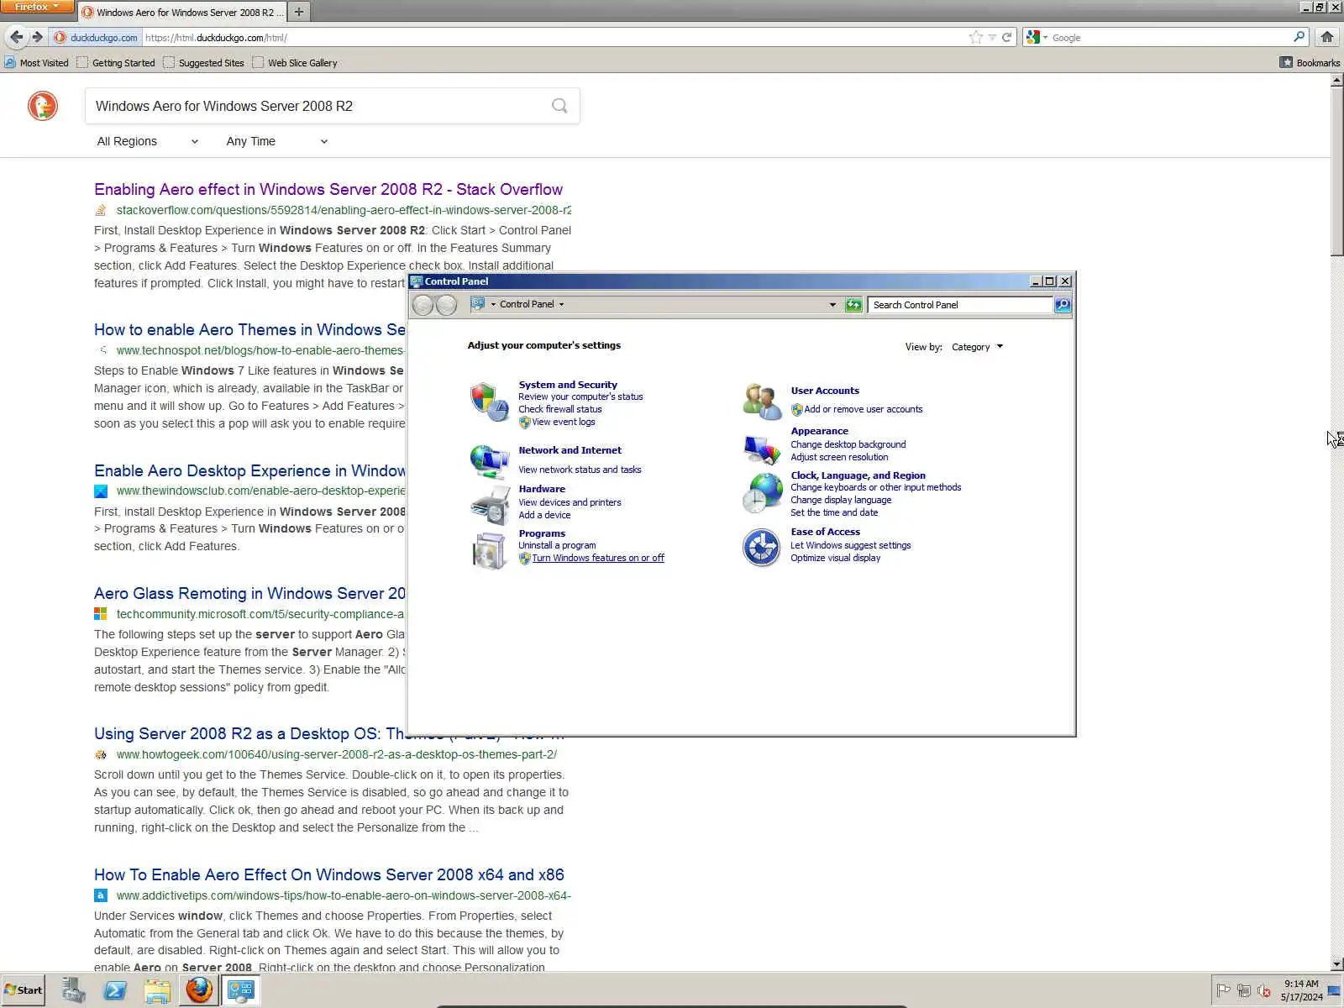This screenshot has width=1344, height=1008.
Task: Click the Control Panel taskbar button
Action: click(x=241, y=990)
